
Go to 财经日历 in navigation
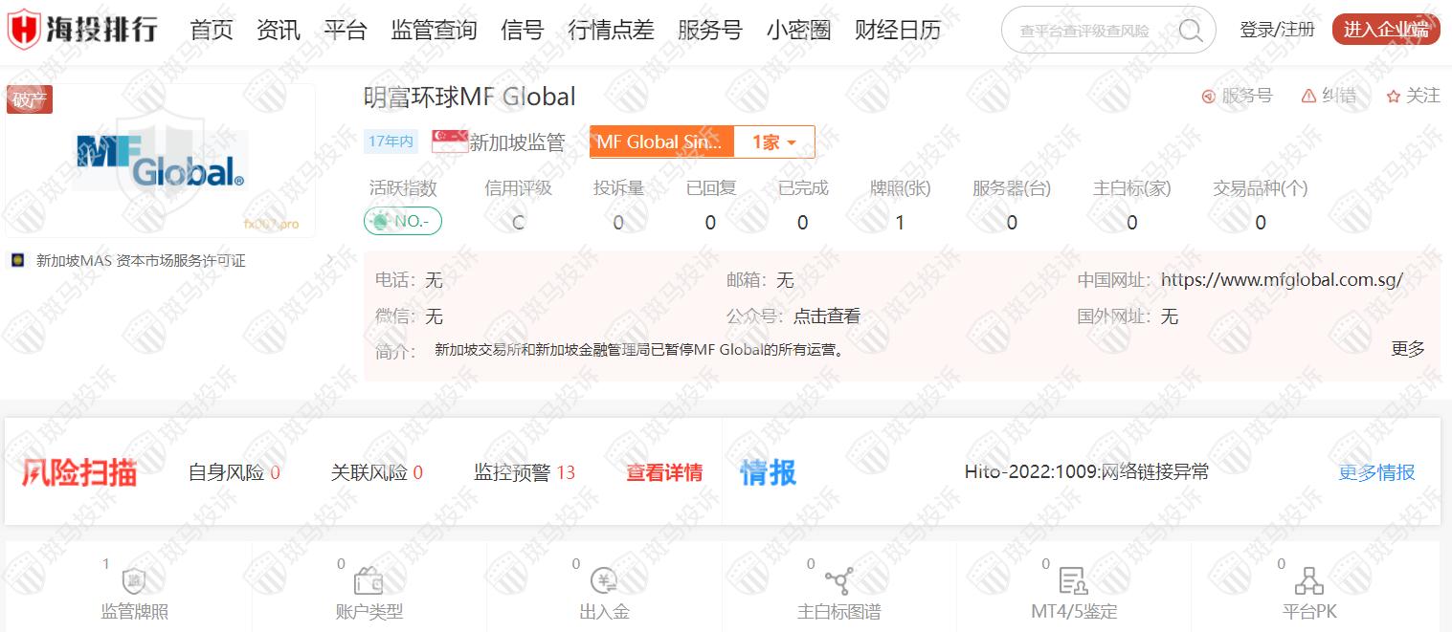click(x=897, y=31)
